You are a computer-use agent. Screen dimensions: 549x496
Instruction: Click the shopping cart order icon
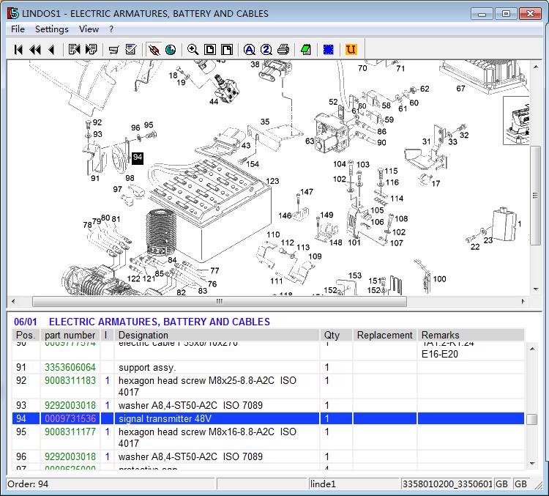click(113, 50)
